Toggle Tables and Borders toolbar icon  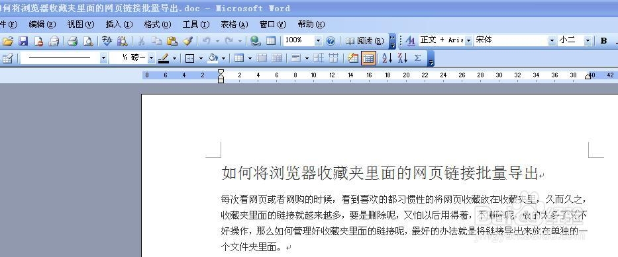271,40
